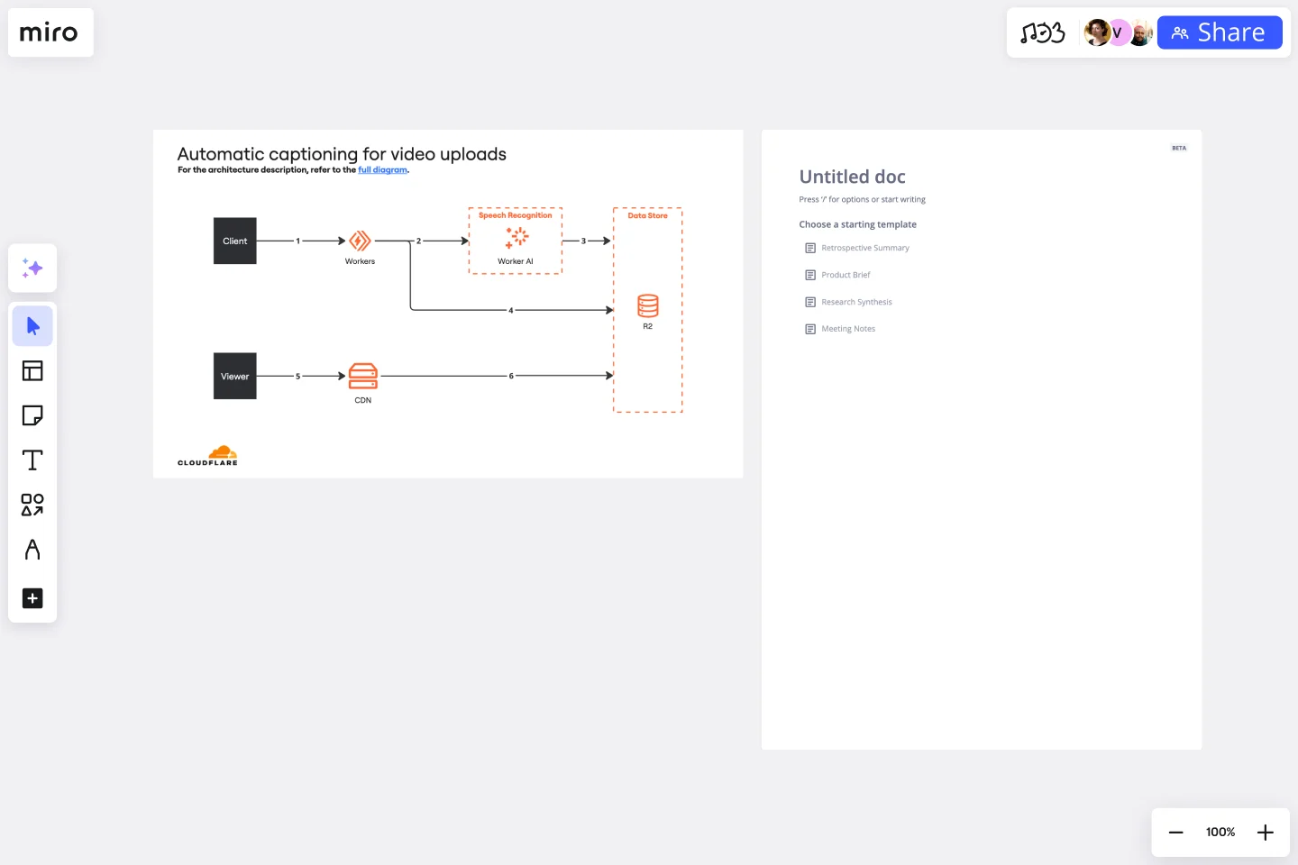Select the cursor pointer tool
1298x865 pixels.
tap(32, 326)
